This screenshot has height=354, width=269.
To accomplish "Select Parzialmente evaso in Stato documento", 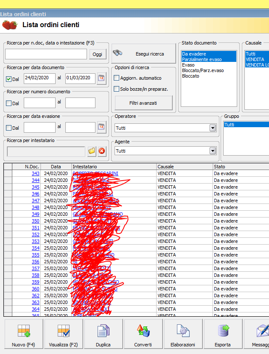I will coord(209,59).
